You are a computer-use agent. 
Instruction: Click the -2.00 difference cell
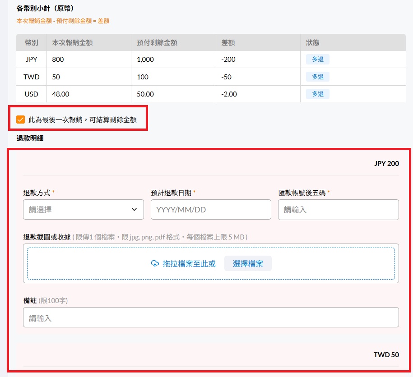[x=258, y=94]
